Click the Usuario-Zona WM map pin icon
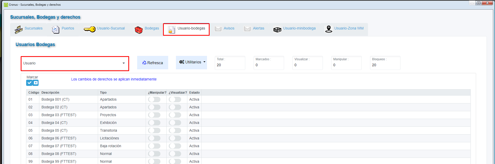The image size is (495, 164). click(x=329, y=29)
